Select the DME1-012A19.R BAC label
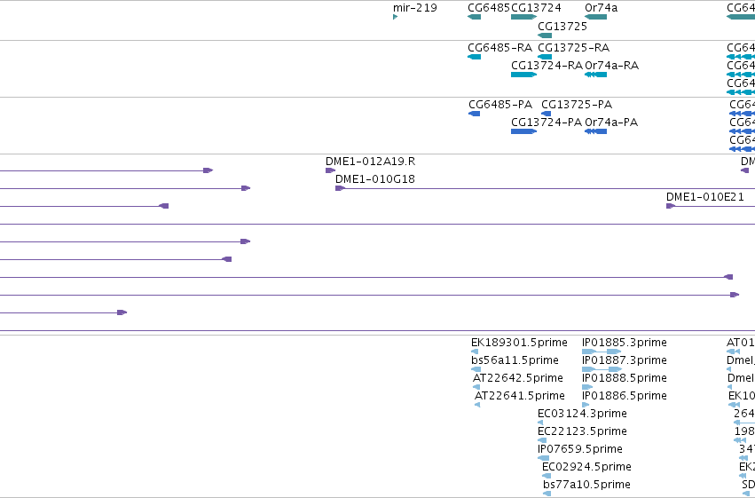 (370, 162)
